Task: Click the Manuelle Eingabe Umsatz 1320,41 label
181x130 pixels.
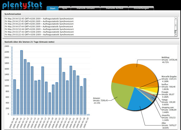Action: 169,79
